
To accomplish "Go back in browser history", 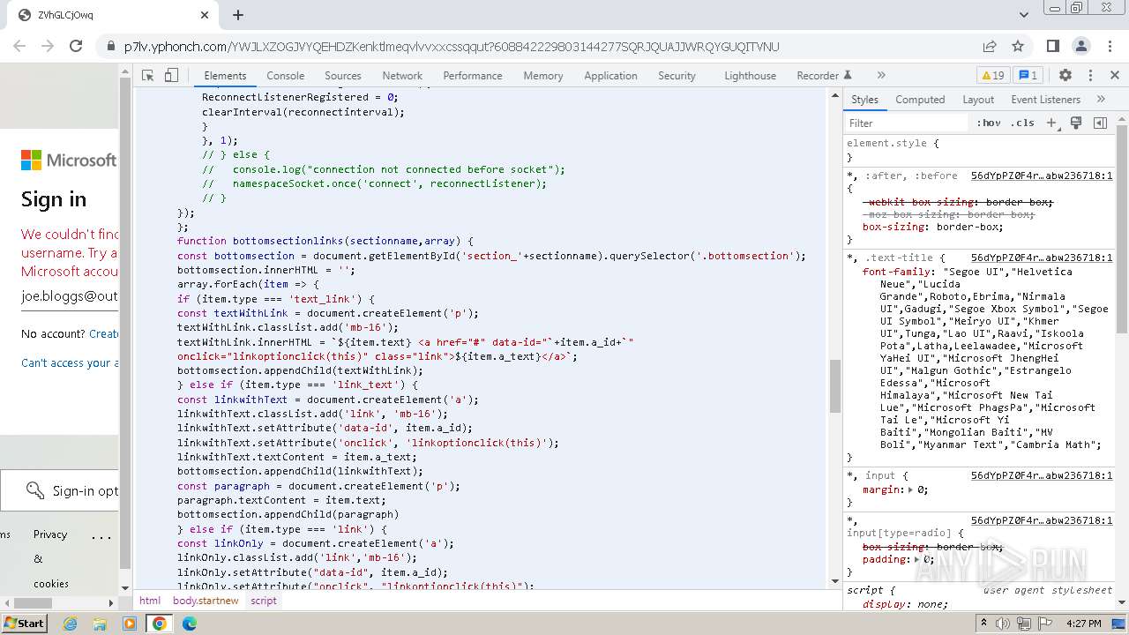I will tap(20, 47).
